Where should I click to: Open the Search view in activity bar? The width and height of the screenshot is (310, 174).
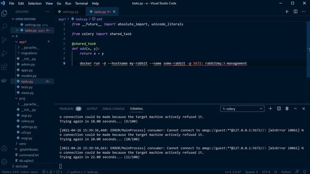click(4, 27)
